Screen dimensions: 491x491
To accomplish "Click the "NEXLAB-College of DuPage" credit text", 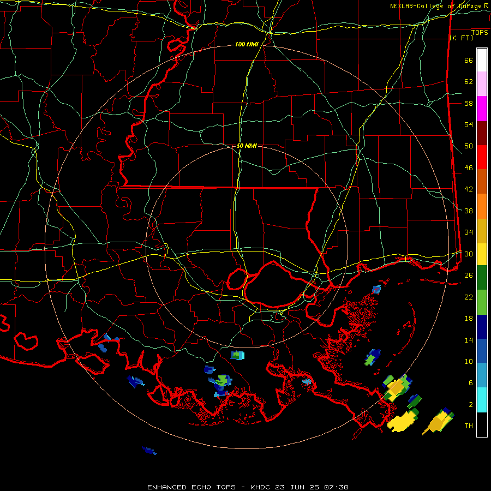I will tap(436, 6).
